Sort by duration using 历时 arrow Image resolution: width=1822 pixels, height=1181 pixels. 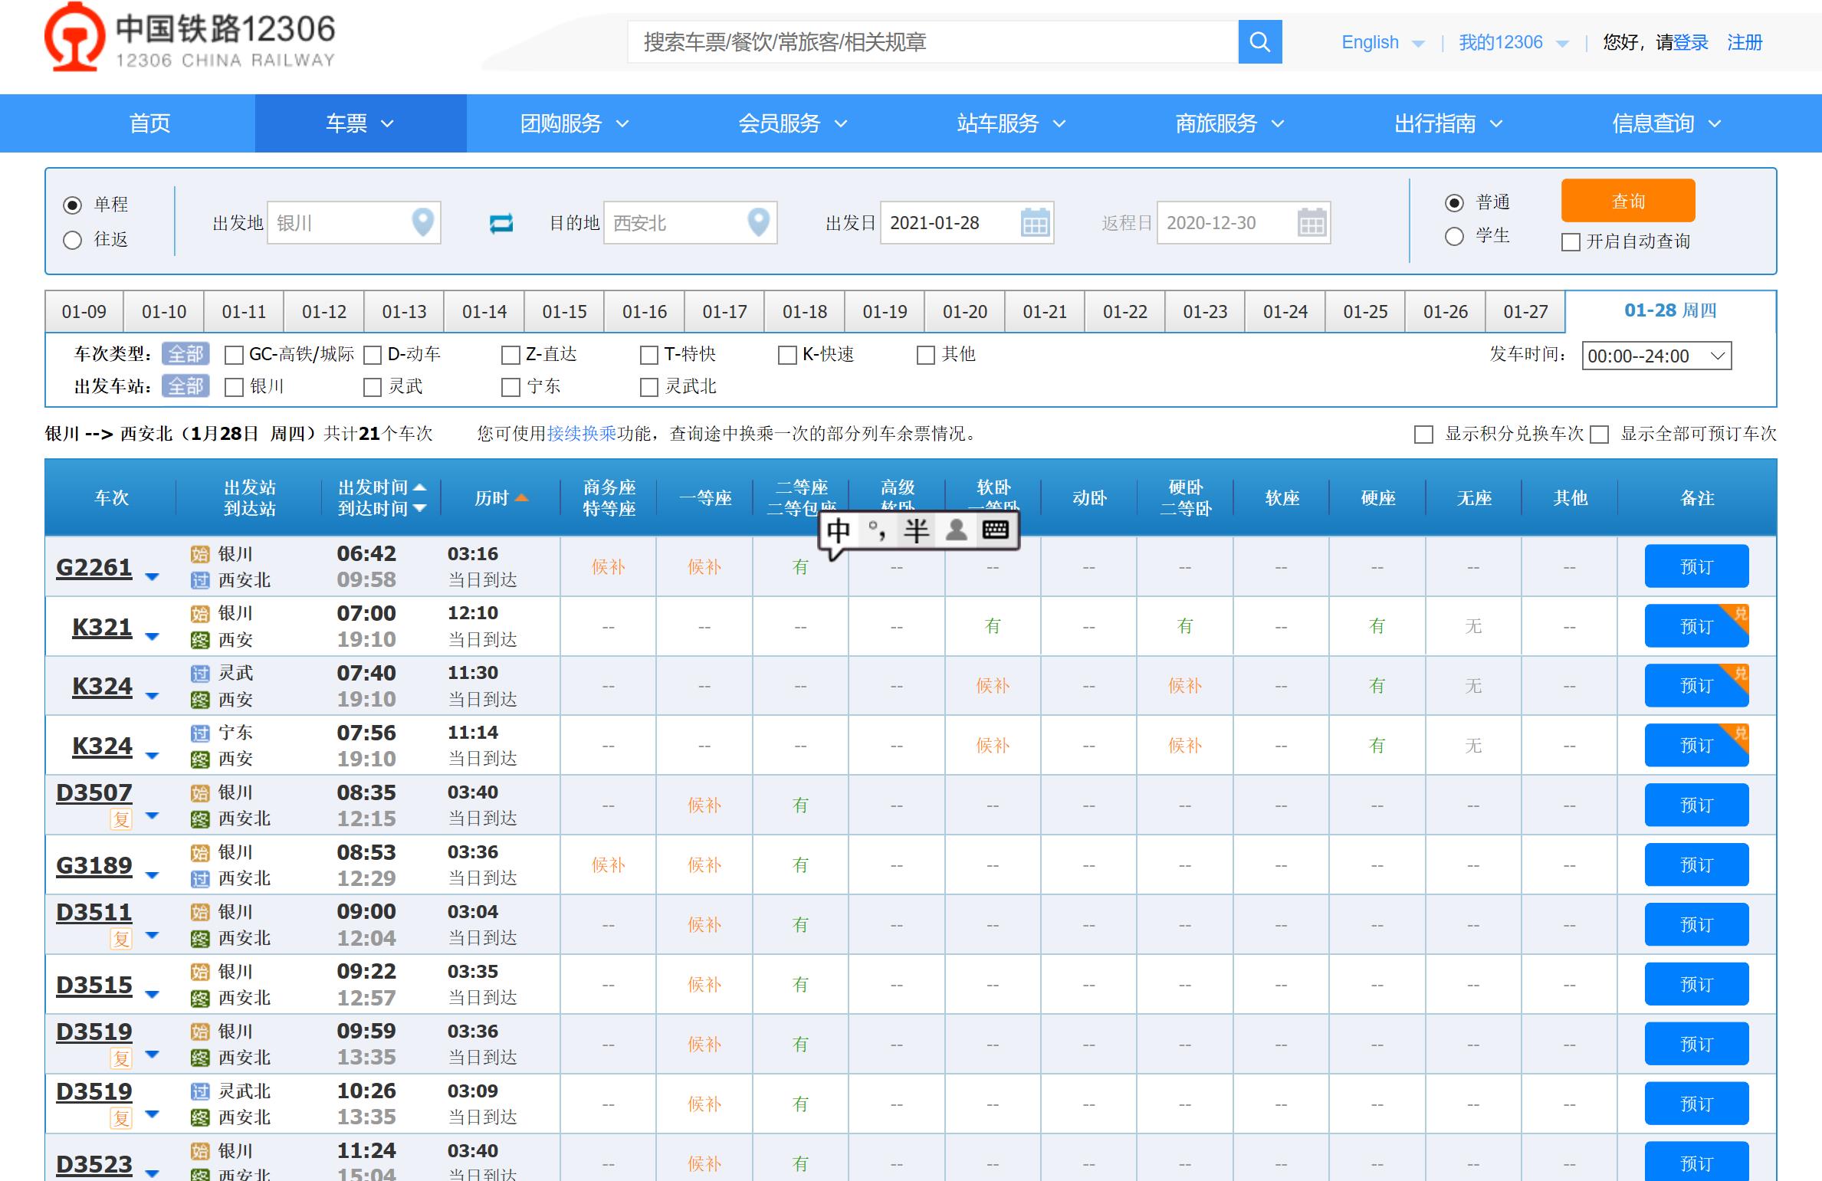pyautogui.click(x=521, y=498)
